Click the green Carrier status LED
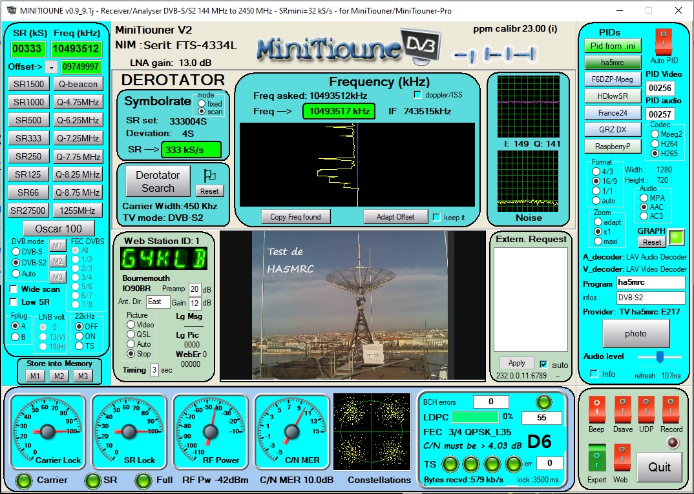This screenshot has height=494, width=694. point(23,480)
